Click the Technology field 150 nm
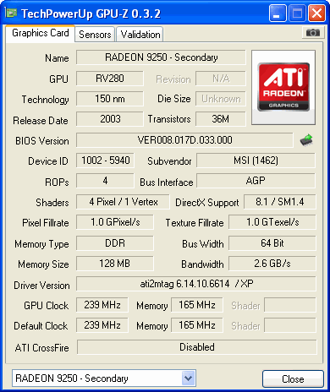Viewport: 330px width, 392px height. 110,99
